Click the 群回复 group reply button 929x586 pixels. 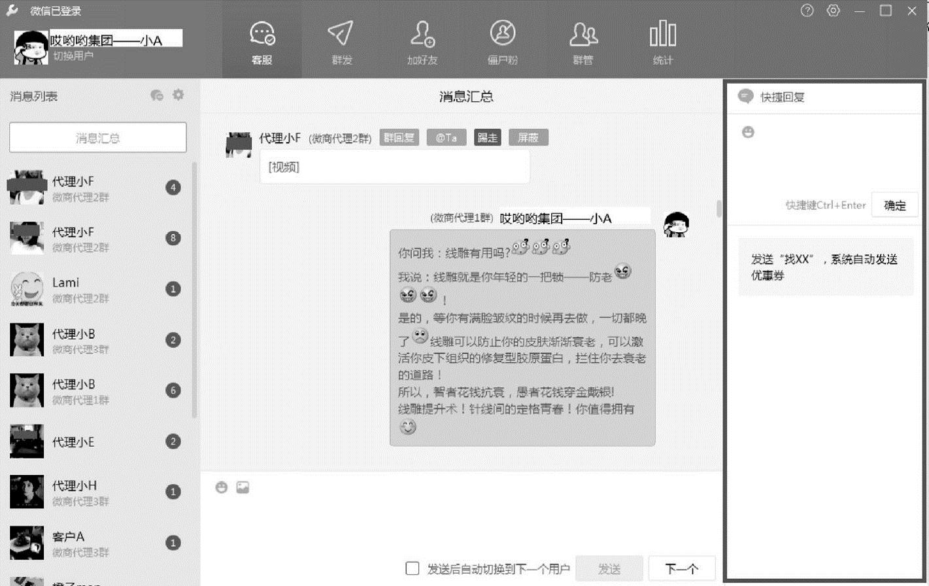pos(399,138)
